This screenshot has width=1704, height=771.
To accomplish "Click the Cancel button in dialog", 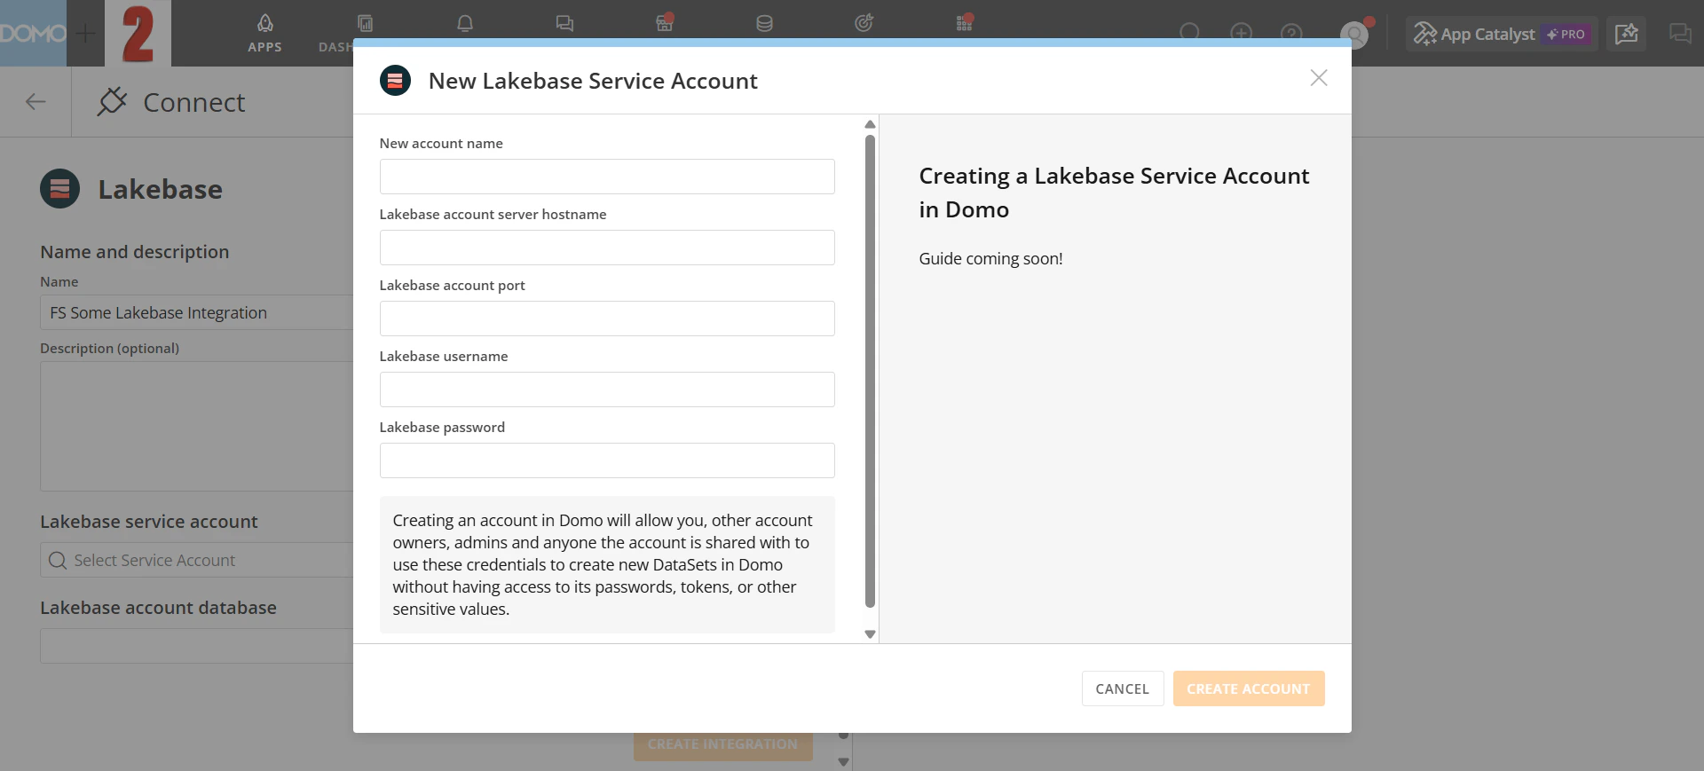I will pyautogui.click(x=1123, y=688).
